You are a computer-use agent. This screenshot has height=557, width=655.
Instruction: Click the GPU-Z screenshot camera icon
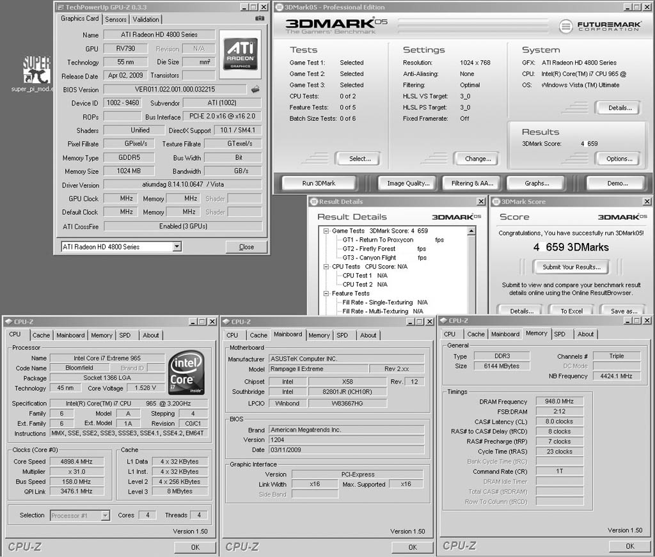coord(260,19)
